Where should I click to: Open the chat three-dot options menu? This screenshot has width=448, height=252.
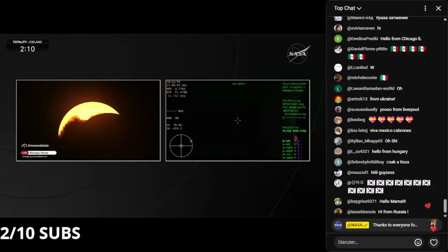425,8
